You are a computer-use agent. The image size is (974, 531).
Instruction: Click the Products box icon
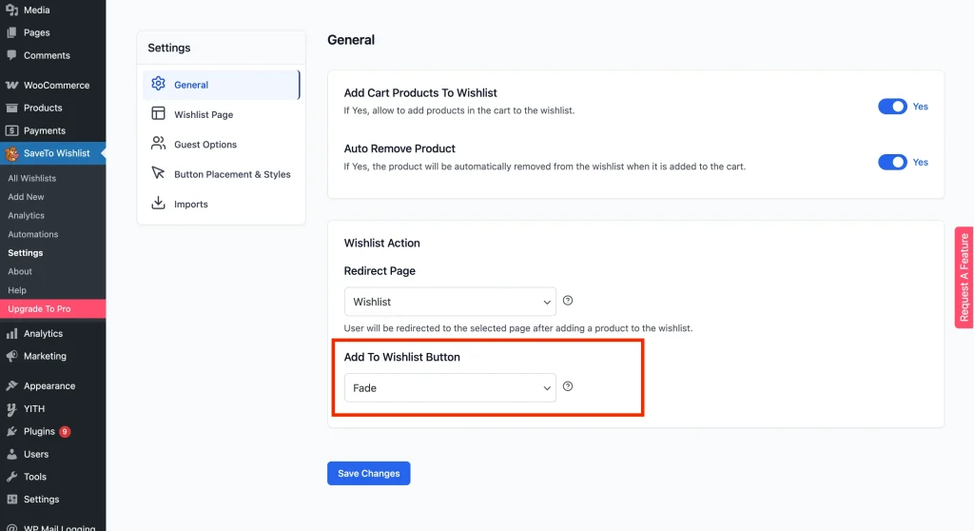[11, 108]
